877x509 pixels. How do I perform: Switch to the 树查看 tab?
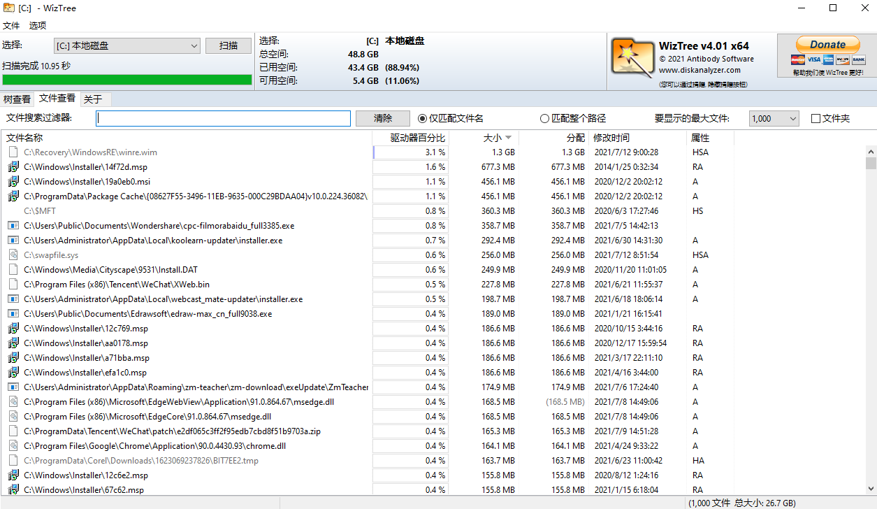click(17, 99)
